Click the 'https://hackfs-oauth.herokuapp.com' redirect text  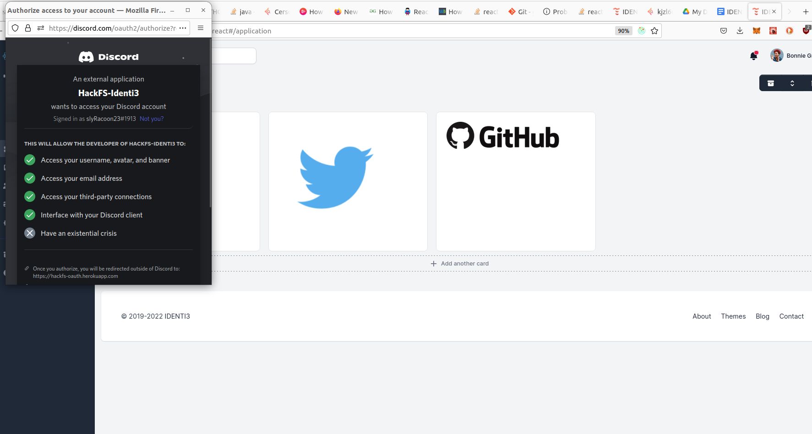coord(76,276)
